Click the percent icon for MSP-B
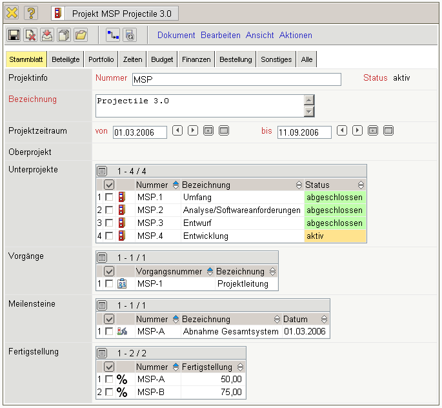 pos(122,392)
